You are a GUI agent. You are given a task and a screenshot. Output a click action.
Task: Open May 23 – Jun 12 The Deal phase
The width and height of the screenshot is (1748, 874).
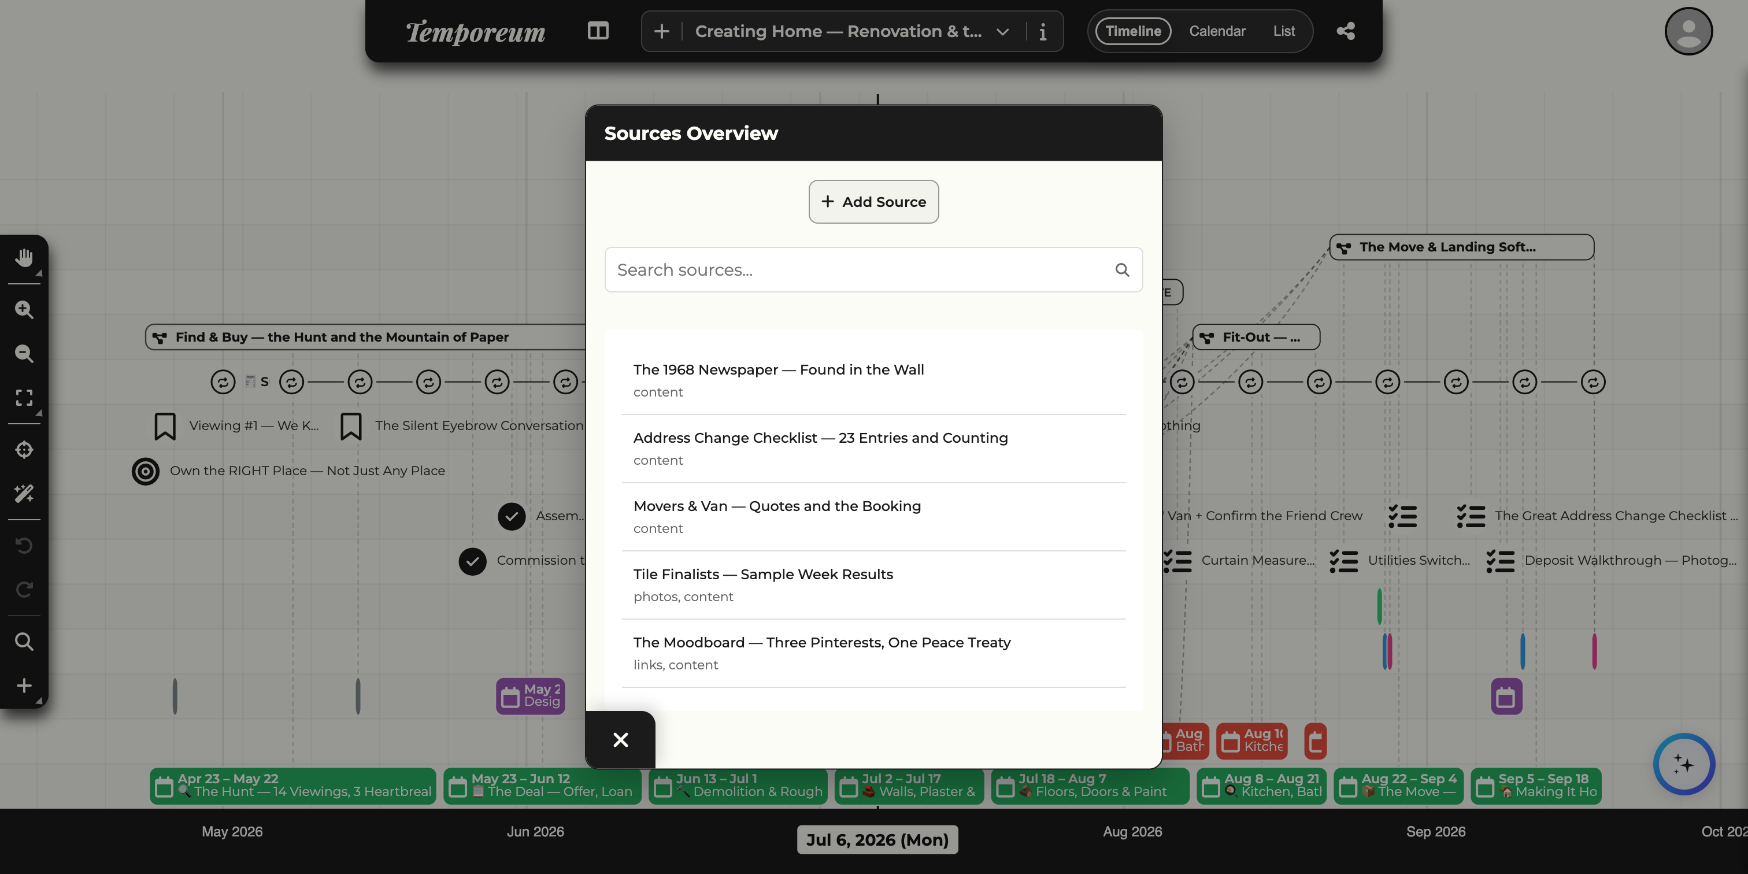click(542, 786)
